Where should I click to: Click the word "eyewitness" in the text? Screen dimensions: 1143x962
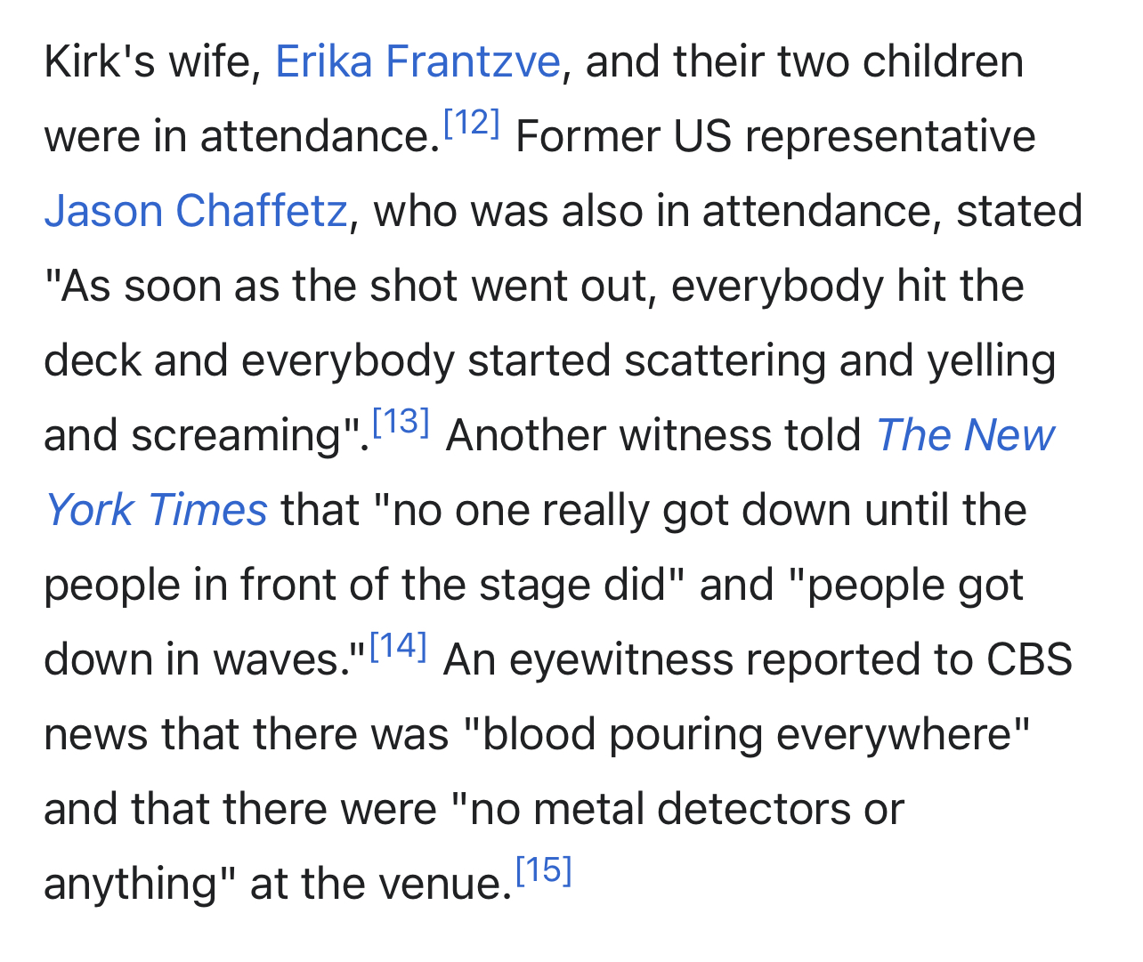620,659
